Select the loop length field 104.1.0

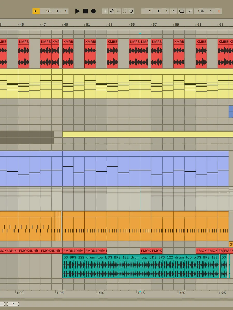tap(208, 11)
